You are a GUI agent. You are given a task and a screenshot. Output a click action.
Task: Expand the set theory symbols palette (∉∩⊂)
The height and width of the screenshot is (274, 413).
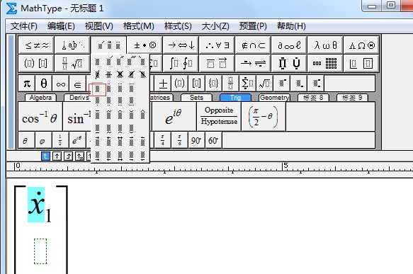tap(253, 45)
